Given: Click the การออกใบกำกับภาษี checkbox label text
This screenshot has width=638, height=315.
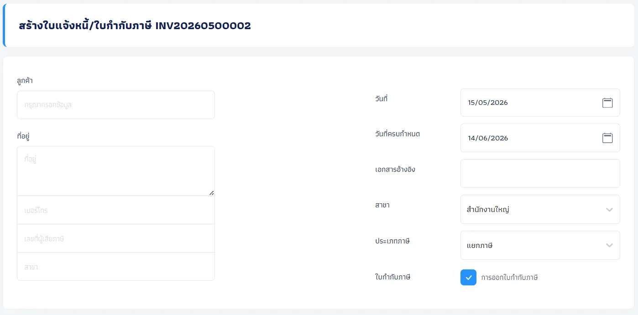Looking at the screenshot, I should coord(509,277).
